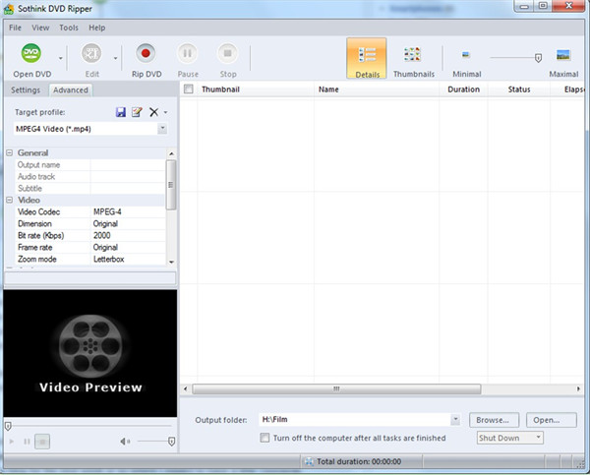
Task: Open the MPEG4 Video target profile dropdown
Action: [161, 129]
